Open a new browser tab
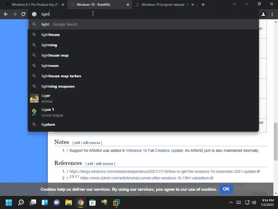 [x=203, y=5]
